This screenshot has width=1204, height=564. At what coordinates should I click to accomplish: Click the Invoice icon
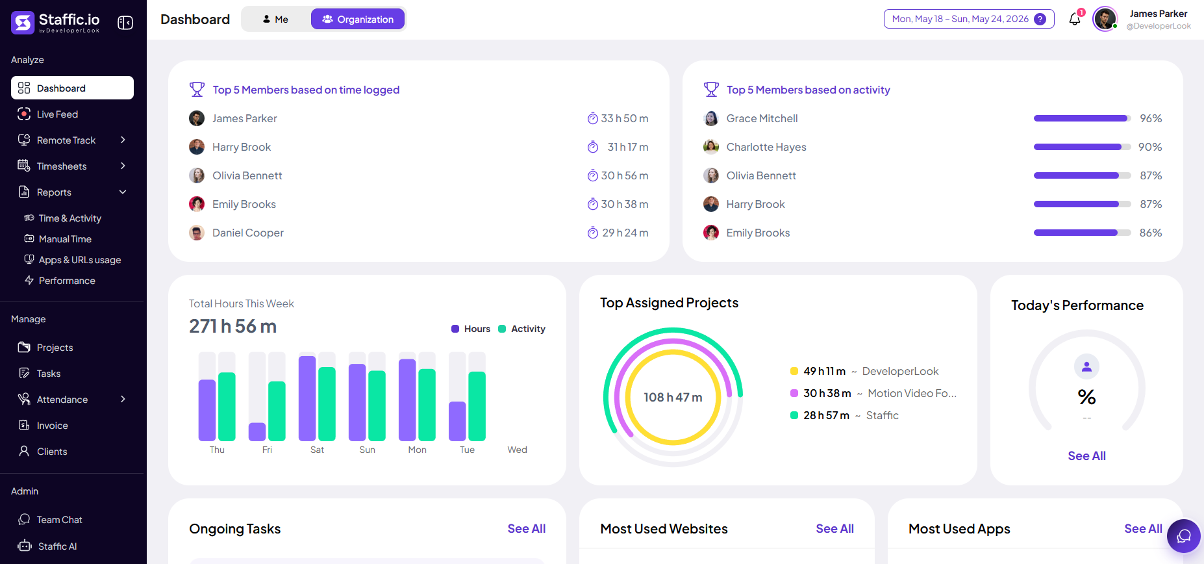(24, 425)
